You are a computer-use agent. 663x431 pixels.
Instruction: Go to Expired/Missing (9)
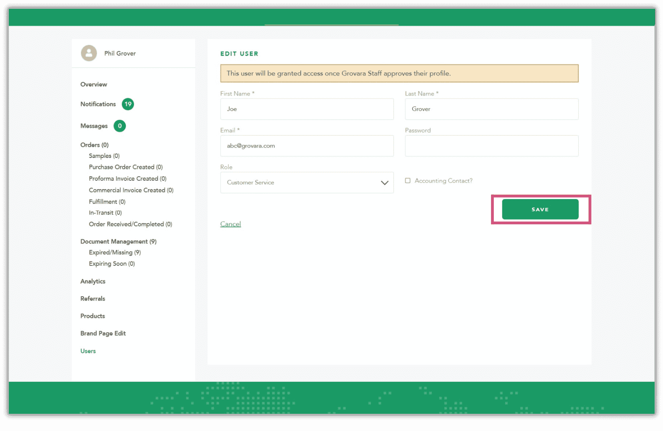(x=115, y=253)
